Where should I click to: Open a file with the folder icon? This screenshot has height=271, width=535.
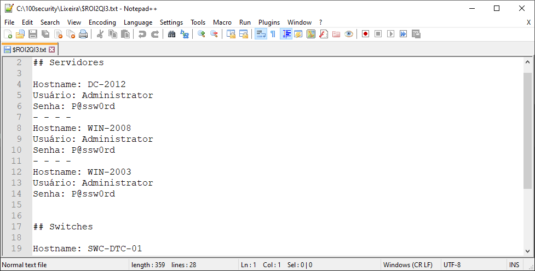[20, 34]
